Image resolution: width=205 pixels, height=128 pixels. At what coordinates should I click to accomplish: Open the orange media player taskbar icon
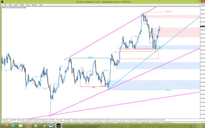pyautogui.click(x=36, y=126)
